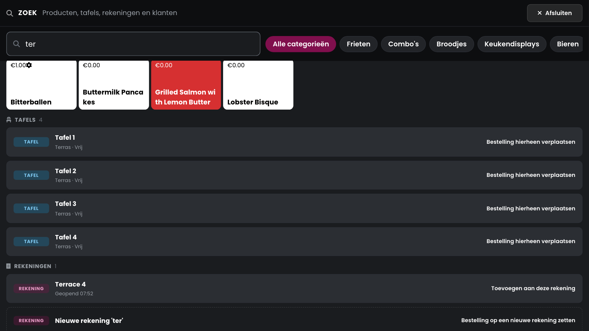Screen dimensions: 589x331
Task: Click the search magnifier icon beside ZOEK
Action: tap(10, 13)
